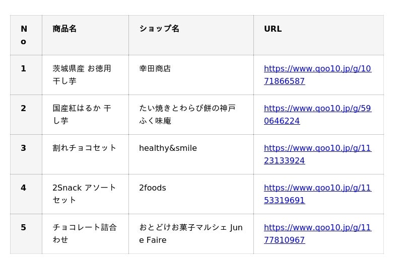Image resolution: width=403 pixels, height=269 pixels.
Task: Open the qoo10 link ending in 23133924
Action: tap(317, 154)
